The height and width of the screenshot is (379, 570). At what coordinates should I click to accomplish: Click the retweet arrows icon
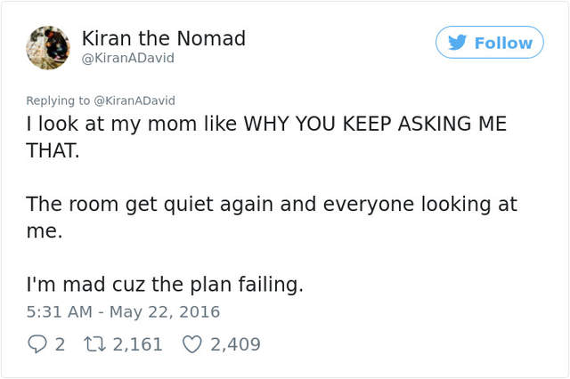pos(94,343)
